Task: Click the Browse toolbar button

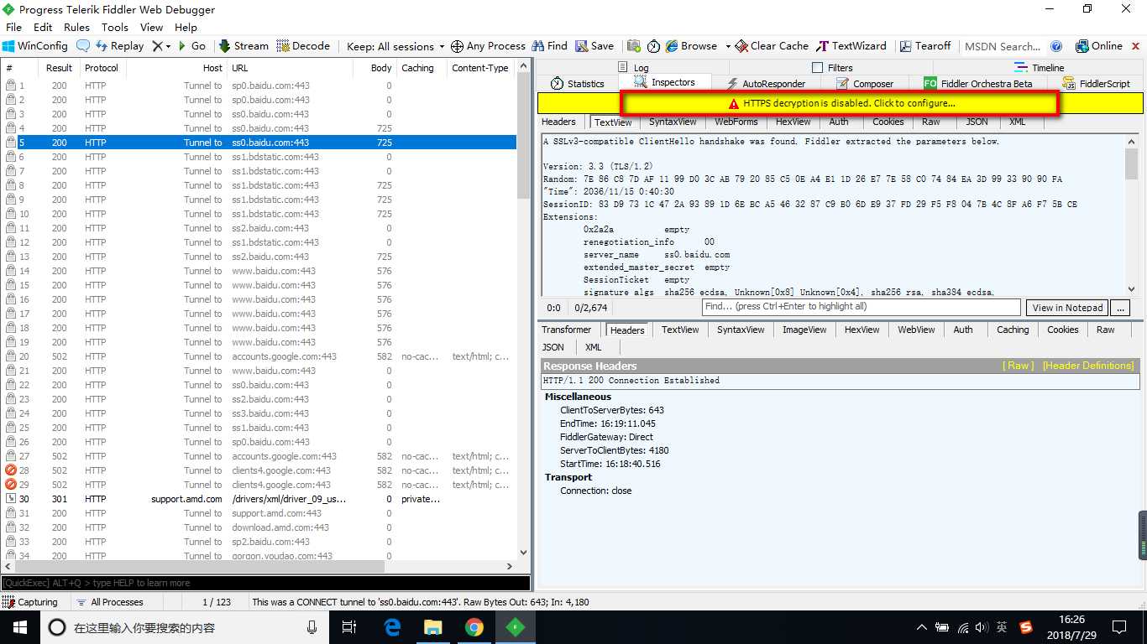Action: (x=691, y=46)
